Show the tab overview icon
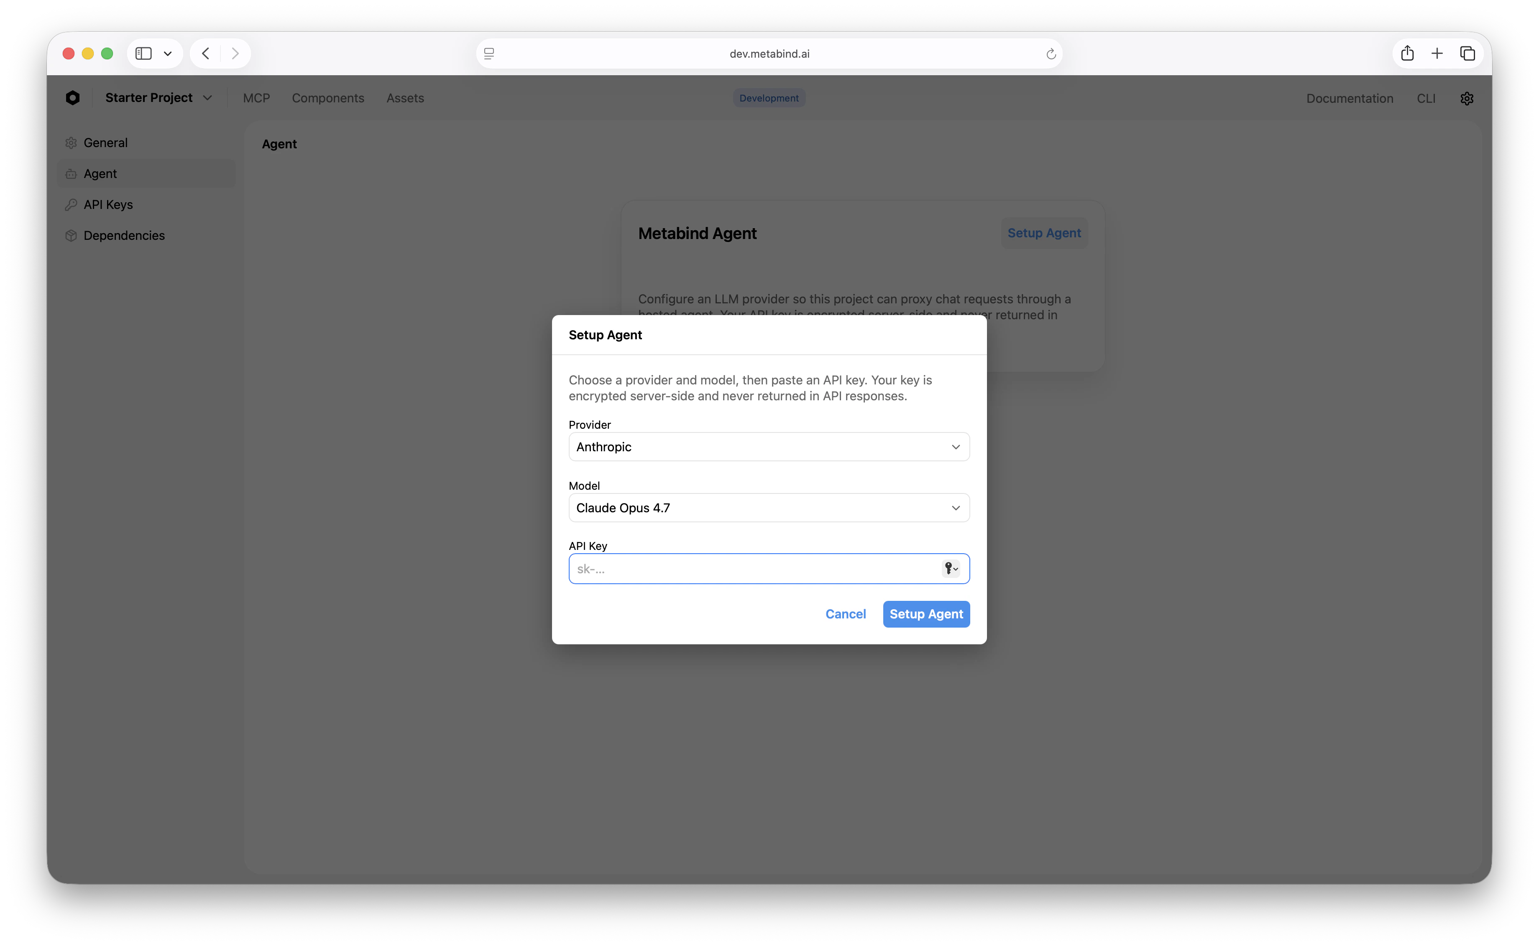The width and height of the screenshot is (1539, 946). (1467, 54)
